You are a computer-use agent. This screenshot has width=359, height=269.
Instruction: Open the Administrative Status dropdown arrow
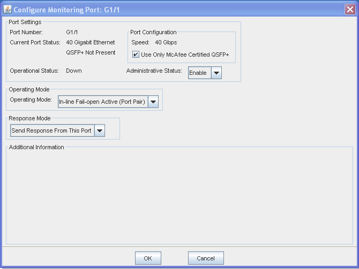tap(216, 73)
